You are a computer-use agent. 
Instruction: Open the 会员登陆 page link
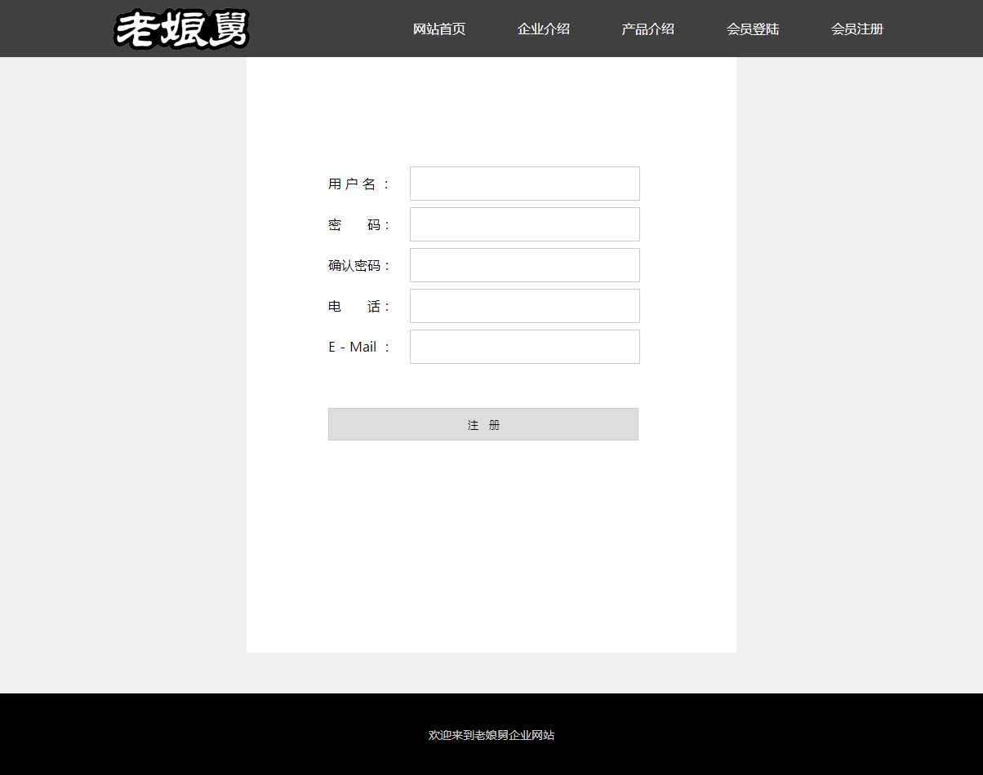pos(753,29)
